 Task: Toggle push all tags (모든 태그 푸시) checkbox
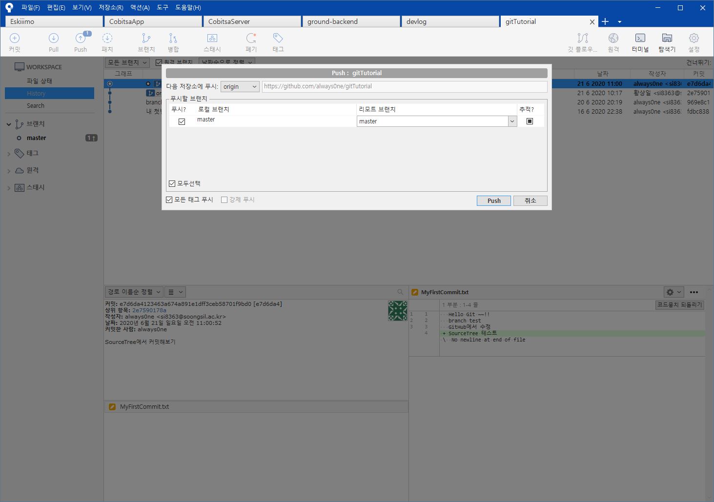(169, 200)
